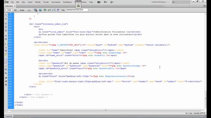Screen dimensions: 211x118
Task: Refresh Design view with the refresh icon
Action: pos(58,10)
